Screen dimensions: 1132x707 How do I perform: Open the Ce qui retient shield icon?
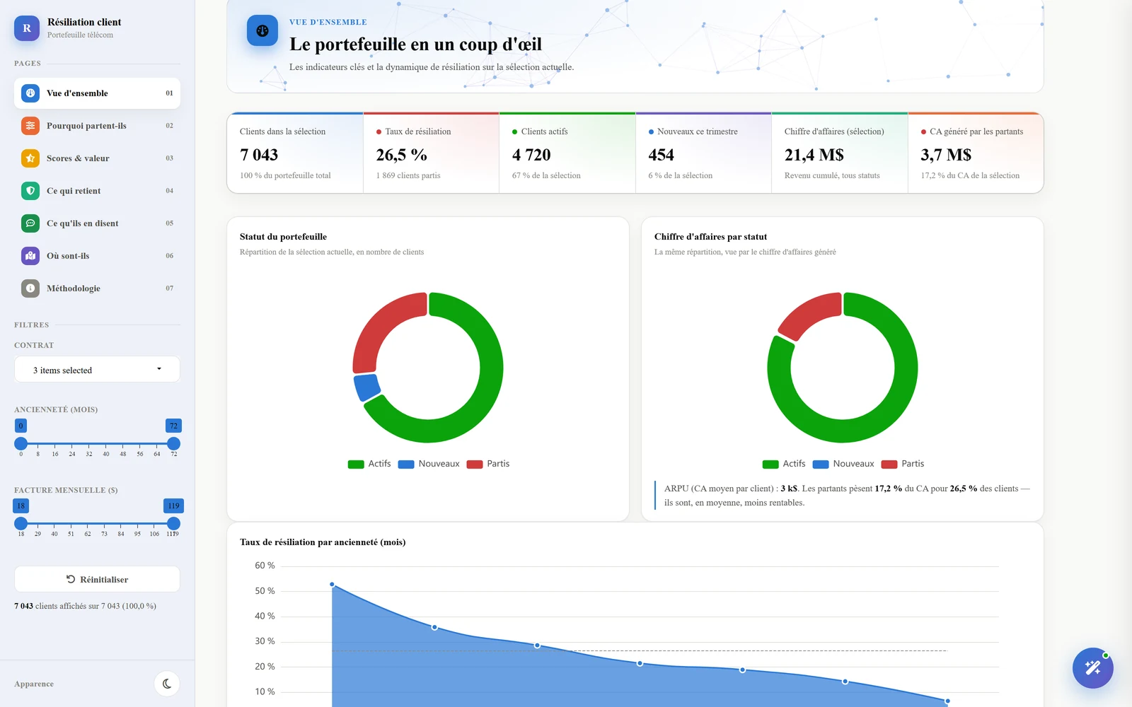tap(30, 191)
